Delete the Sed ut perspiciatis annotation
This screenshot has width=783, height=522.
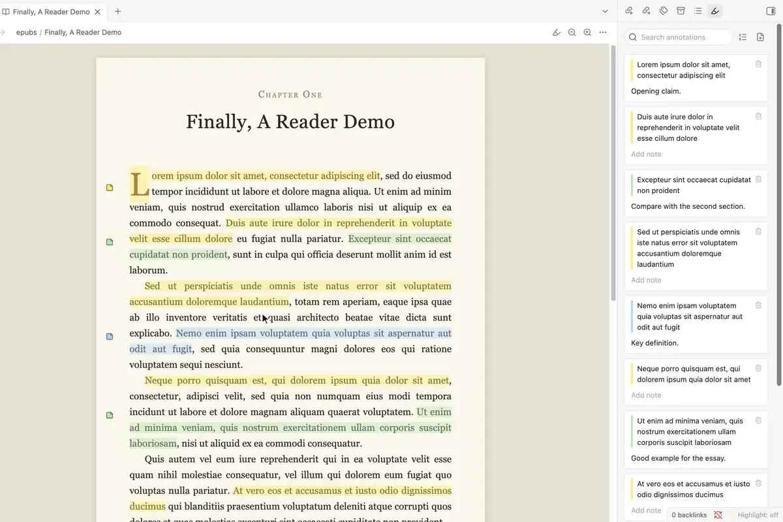pyautogui.click(x=758, y=231)
